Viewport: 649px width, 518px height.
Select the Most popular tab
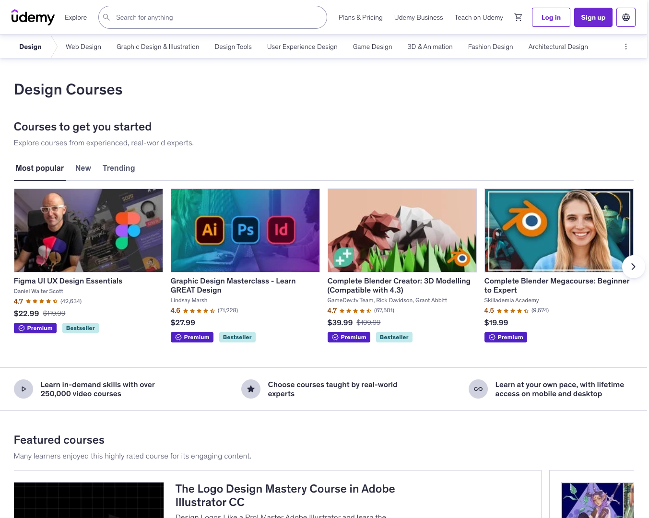tap(39, 168)
